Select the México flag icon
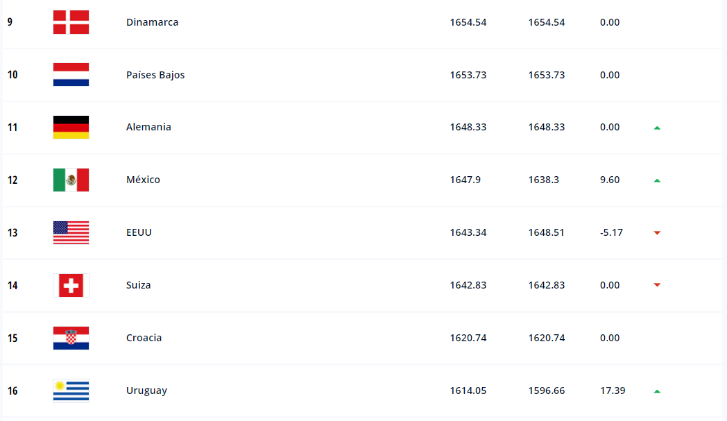The image size is (727, 421). 70,180
